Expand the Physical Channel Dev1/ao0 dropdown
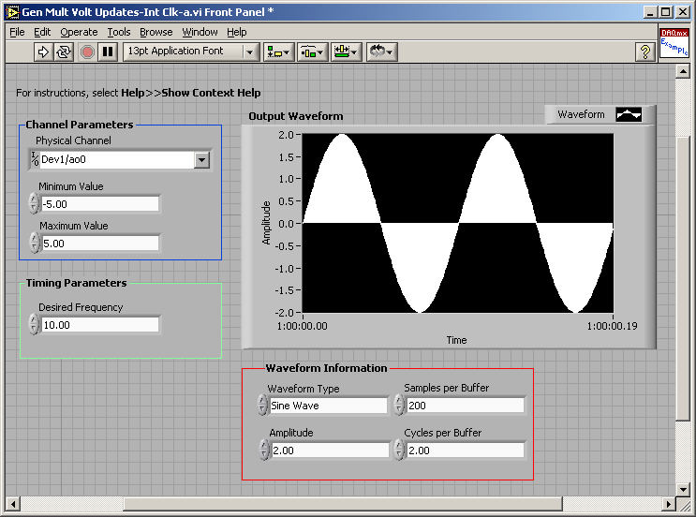Screen dimensions: 696x517 click(x=202, y=159)
